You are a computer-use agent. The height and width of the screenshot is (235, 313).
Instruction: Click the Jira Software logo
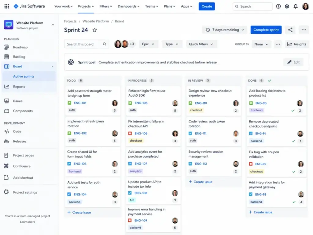point(29,6)
